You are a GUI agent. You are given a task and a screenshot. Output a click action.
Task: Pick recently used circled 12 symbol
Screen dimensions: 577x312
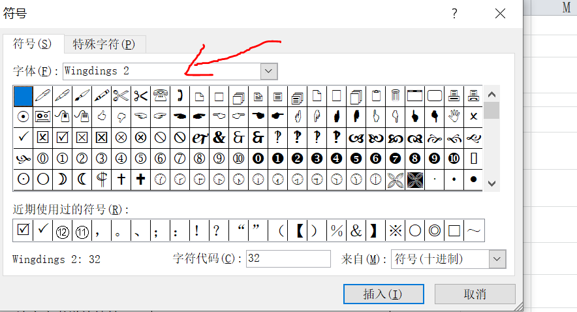[x=62, y=230]
